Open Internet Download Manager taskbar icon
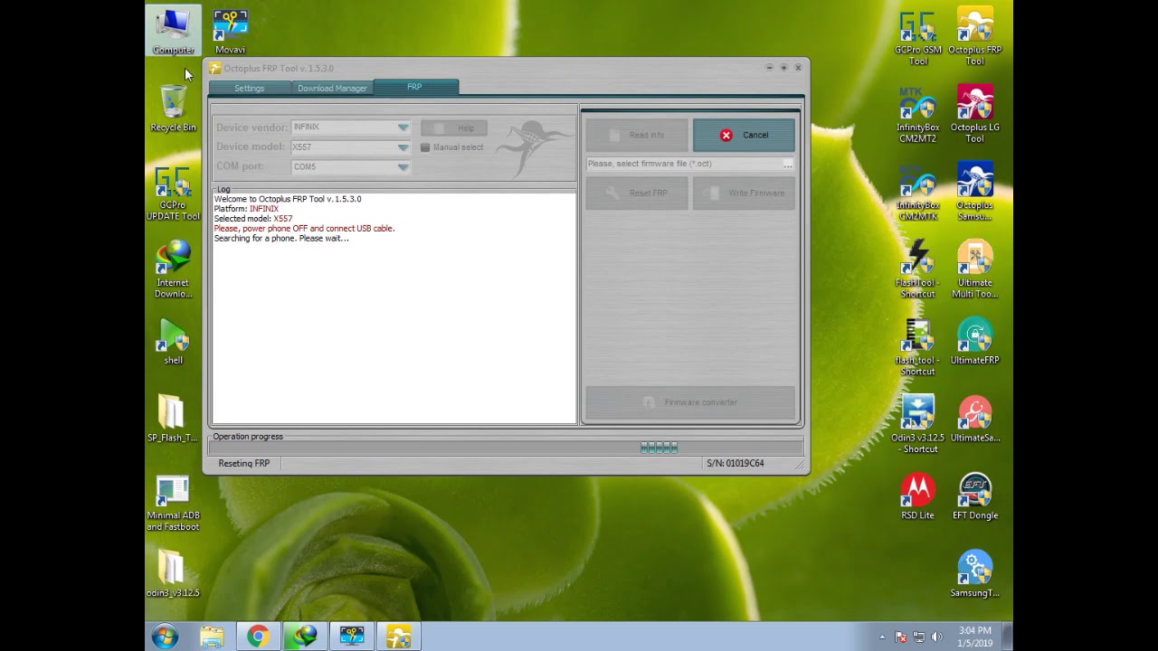1158x651 pixels. (305, 637)
